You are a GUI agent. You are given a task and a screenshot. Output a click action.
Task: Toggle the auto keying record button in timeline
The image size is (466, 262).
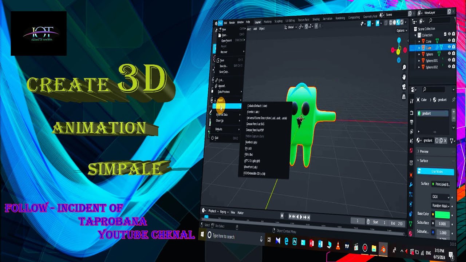pos(282,216)
